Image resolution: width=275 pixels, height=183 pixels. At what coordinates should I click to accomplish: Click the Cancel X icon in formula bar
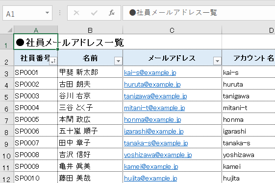point(76,13)
